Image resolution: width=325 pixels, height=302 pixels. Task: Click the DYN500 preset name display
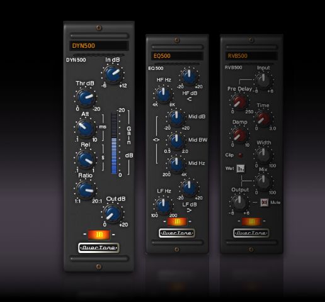99,46
